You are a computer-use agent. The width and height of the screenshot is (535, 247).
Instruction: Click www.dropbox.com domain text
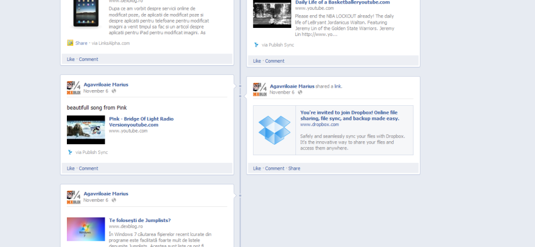tap(319, 124)
